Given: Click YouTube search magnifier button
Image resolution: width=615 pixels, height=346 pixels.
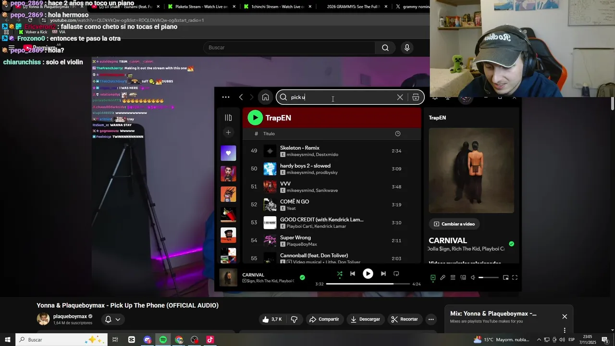Looking at the screenshot, I should [x=385, y=48].
